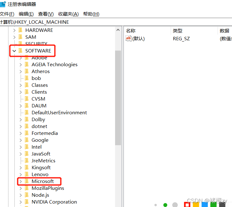Expand the DAUM key

point(21,106)
